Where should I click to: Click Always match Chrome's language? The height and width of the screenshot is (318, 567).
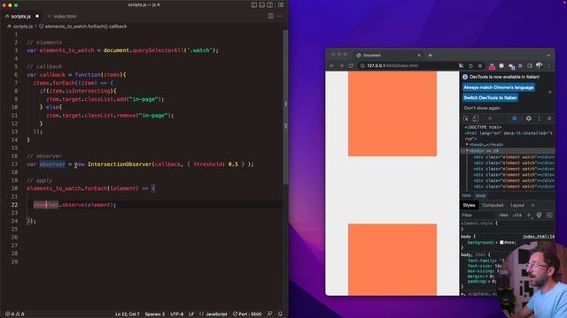pyautogui.click(x=499, y=87)
